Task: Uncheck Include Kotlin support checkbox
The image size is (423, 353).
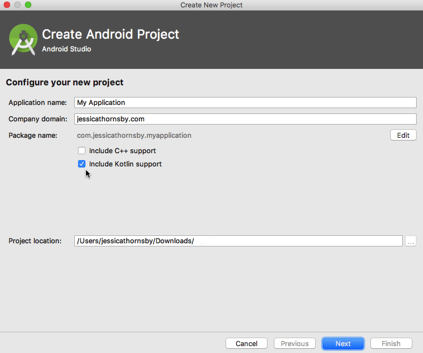Action: [82, 164]
